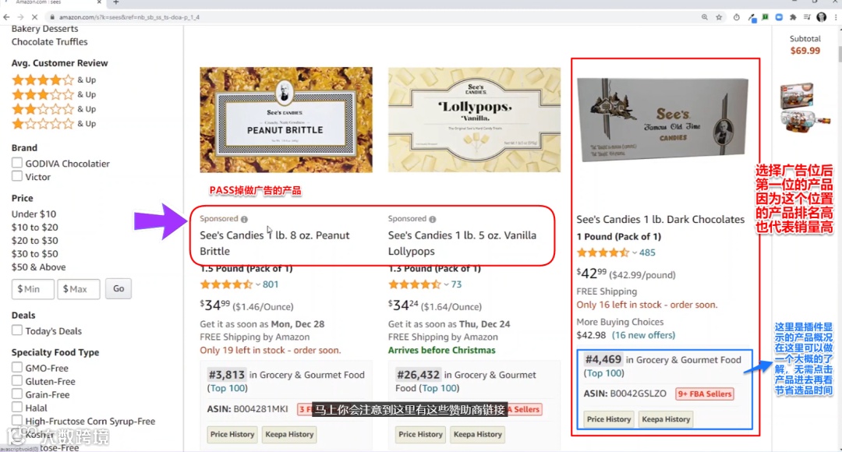The width and height of the screenshot is (842, 452).
Task: Open the 73 reviews link
Action: pyautogui.click(x=456, y=284)
